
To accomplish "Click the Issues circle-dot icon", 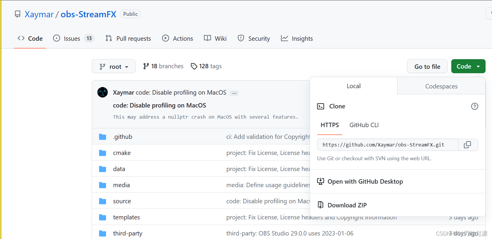I will click(57, 38).
